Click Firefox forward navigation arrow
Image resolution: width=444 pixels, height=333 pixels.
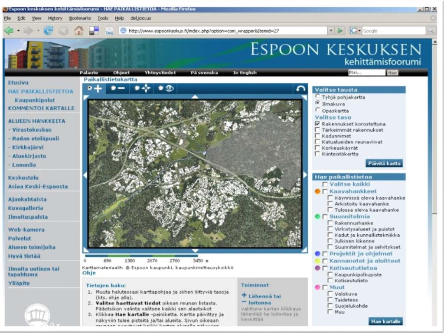click(28, 31)
